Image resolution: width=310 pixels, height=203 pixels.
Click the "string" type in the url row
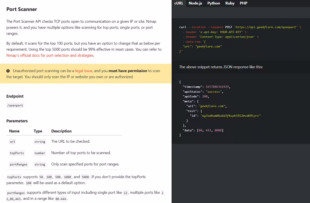[40, 142]
